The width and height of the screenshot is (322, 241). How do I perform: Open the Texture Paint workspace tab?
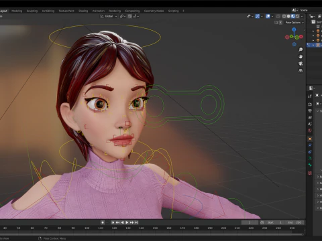66,11
